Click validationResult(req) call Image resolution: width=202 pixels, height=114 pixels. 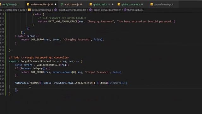tap(52, 65)
